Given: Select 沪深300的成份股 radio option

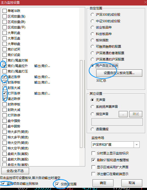Looking at the screenshot, I should [x=92, y=15].
